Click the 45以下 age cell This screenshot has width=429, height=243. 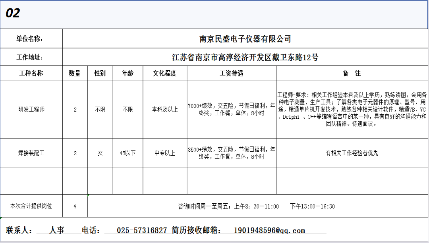point(128,153)
